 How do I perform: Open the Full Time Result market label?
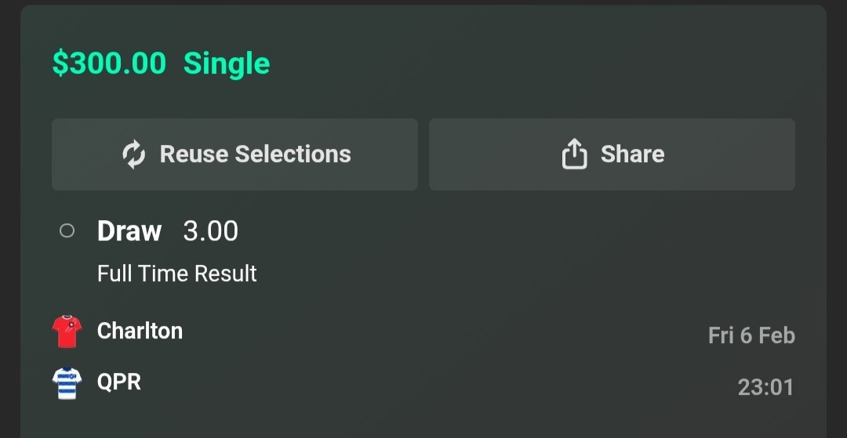pyautogui.click(x=177, y=273)
